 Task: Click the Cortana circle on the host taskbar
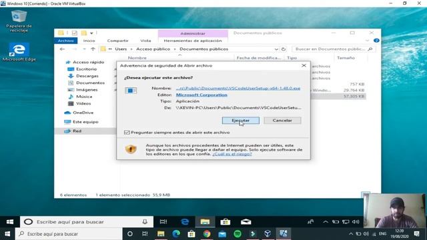coord(130,234)
